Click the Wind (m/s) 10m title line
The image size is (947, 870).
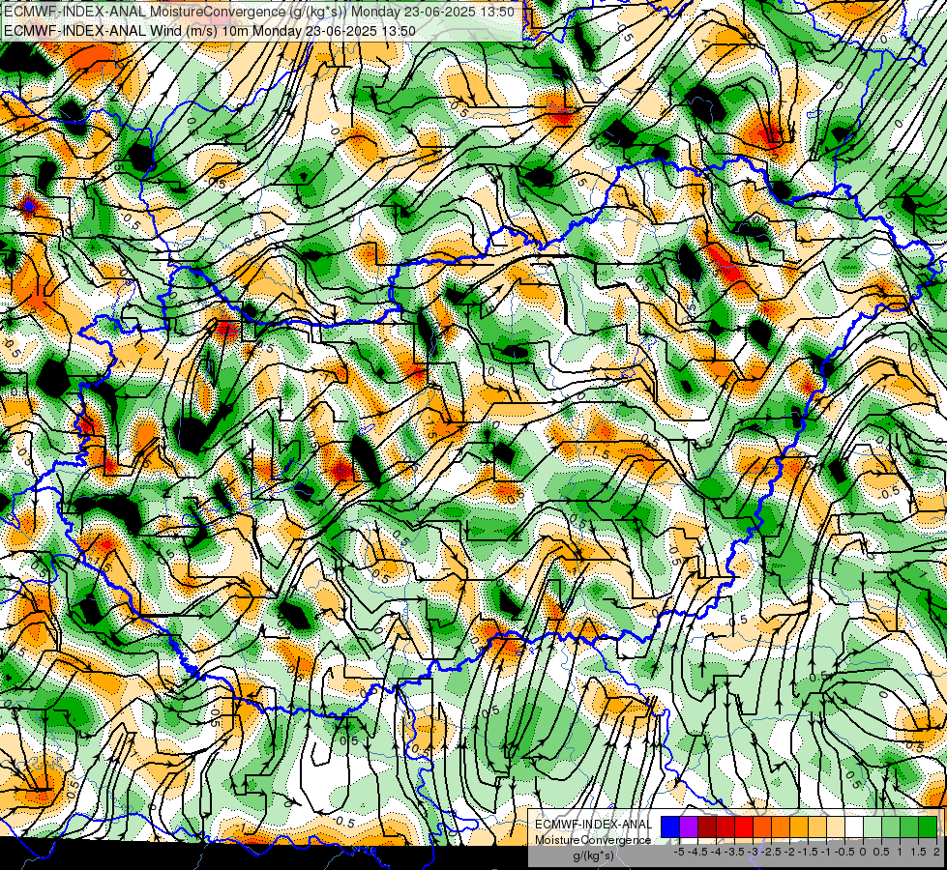point(210,30)
